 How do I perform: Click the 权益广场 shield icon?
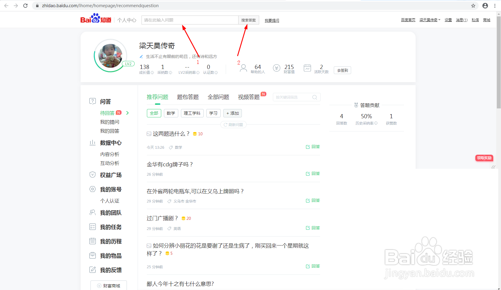tap(93, 175)
